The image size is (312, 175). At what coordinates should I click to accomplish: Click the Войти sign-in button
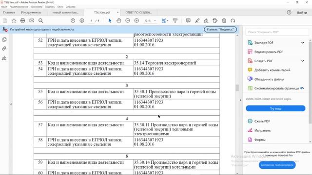tap(302, 13)
